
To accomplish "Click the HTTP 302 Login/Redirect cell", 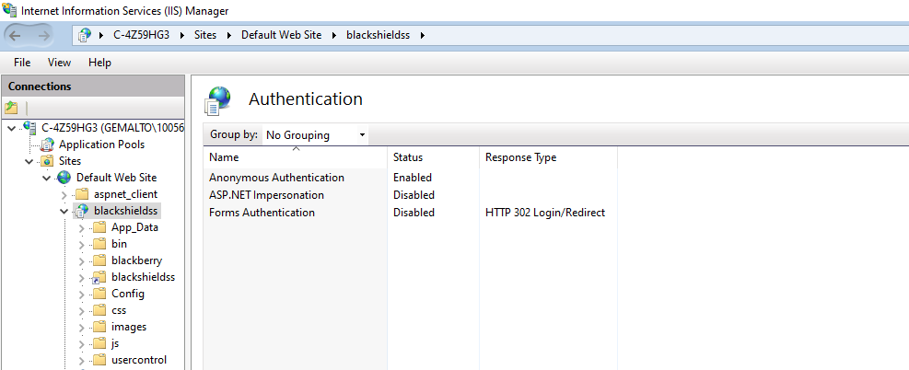I will click(545, 213).
